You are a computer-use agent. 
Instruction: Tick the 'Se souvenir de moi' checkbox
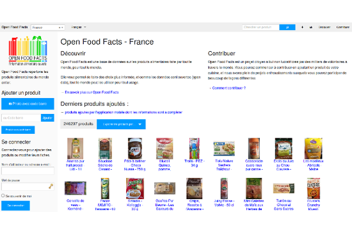3,196
